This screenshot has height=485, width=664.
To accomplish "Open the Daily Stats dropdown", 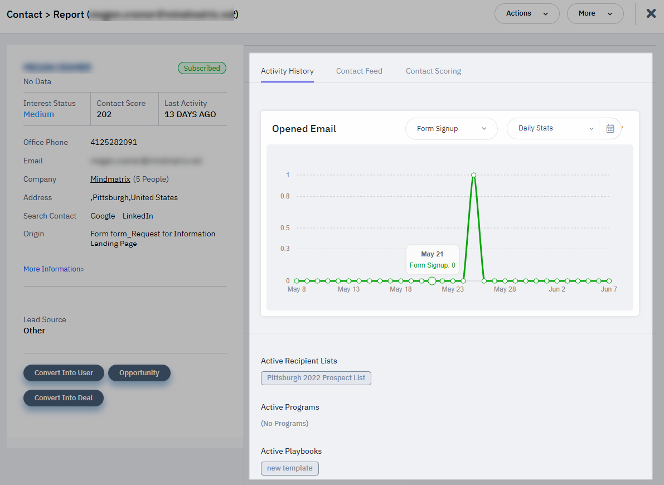I will click(553, 128).
